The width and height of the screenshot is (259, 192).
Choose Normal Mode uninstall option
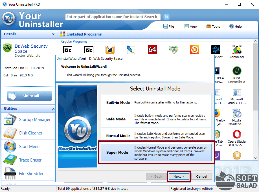coord(156,136)
